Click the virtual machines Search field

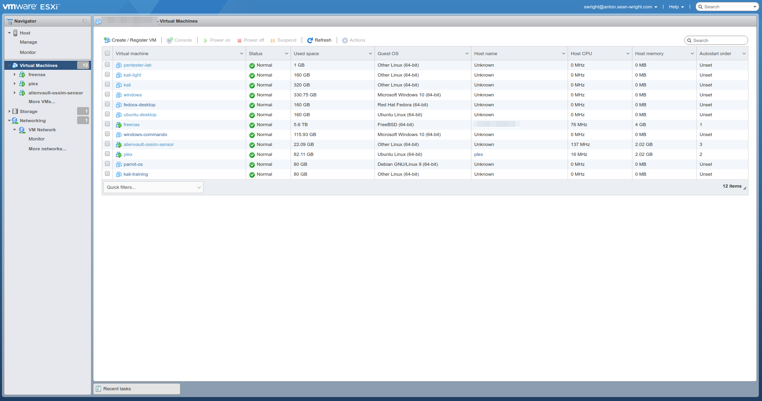tap(716, 40)
